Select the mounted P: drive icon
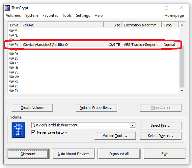 click(x=12, y=44)
